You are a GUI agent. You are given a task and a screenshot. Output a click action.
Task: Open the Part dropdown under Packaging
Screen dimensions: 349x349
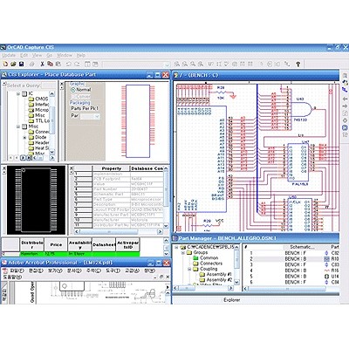pyautogui.click(x=90, y=116)
